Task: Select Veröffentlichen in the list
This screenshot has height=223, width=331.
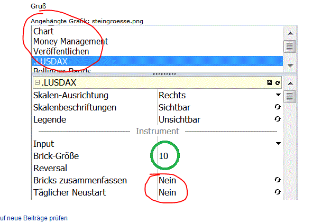Action: tap(61, 51)
